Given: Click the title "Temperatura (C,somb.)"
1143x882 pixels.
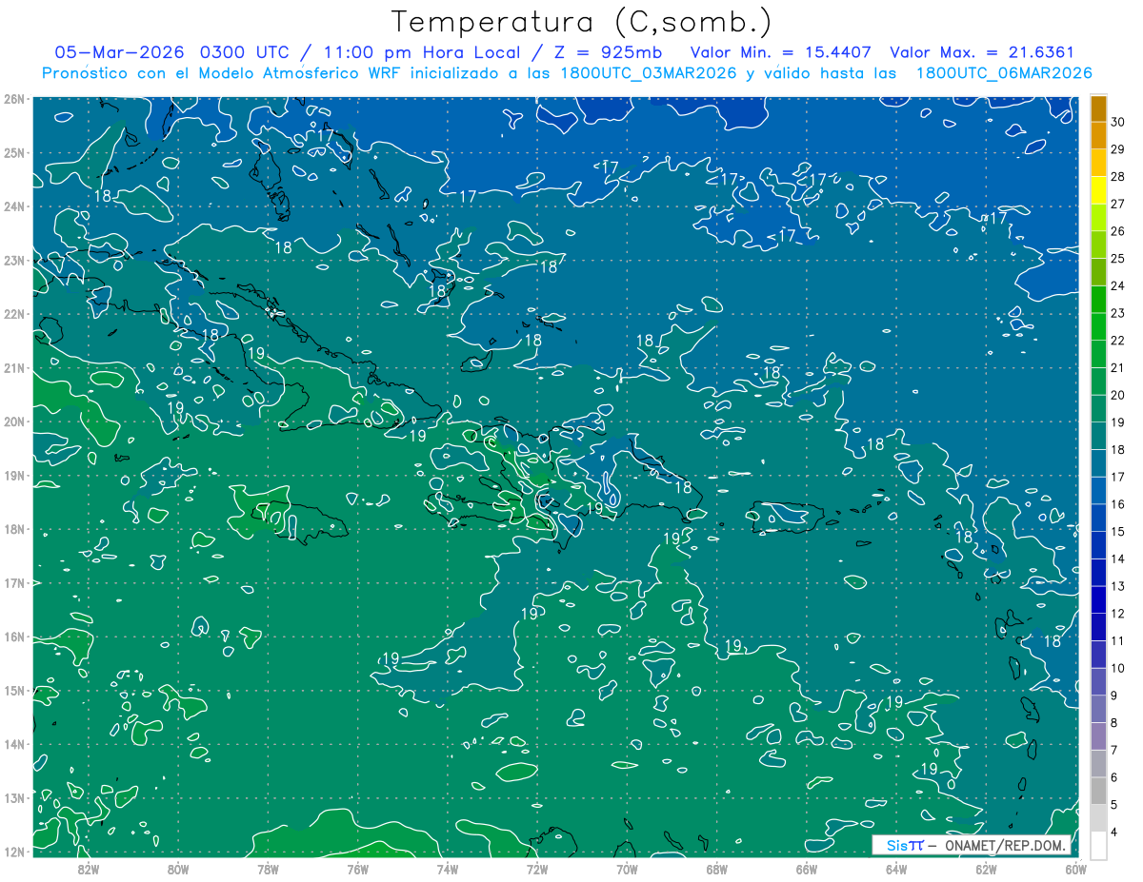Looking at the screenshot, I should pyautogui.click(x=581, y=22).
